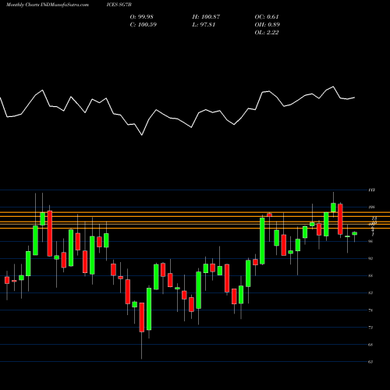Image resolution: width=390 pixels, height=390 pixels.
Task: Select the 'OH: 0.89' reading
Action: pyautogui.click(x=267, y=25)
